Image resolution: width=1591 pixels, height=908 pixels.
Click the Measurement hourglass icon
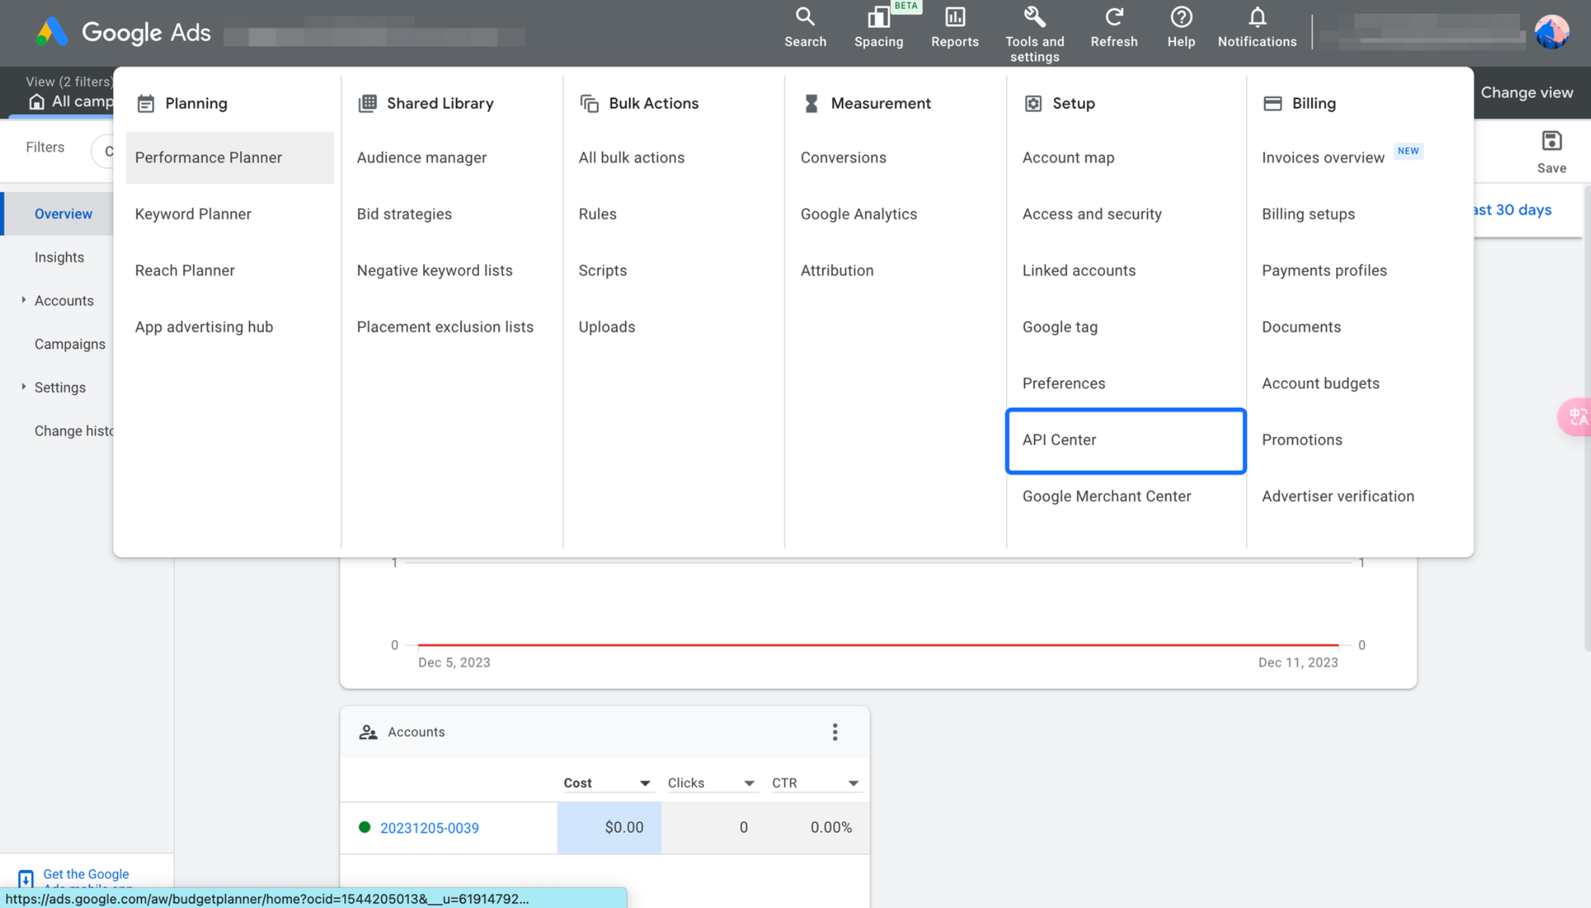tap(811, 104)
